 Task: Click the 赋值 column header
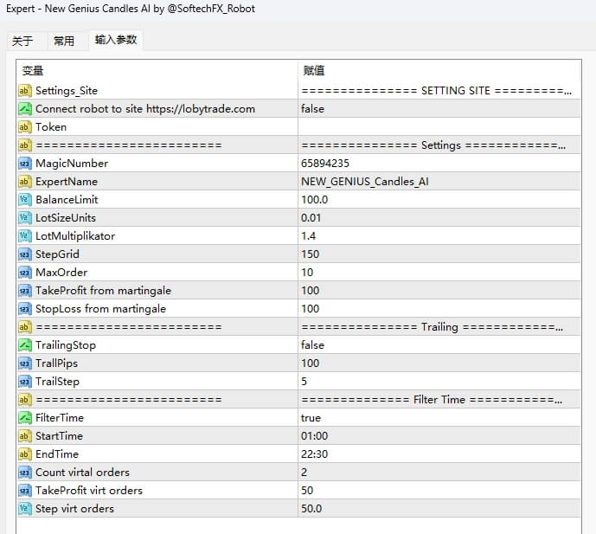tap(439, 71)
